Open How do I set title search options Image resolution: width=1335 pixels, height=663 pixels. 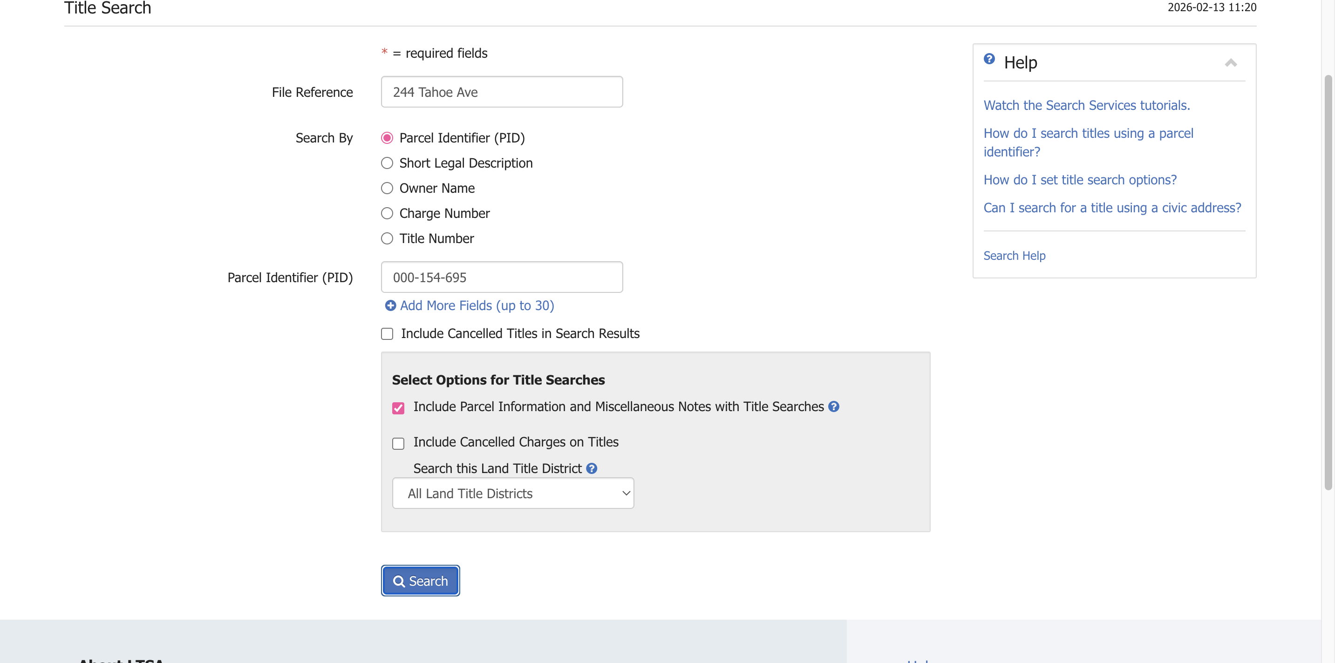tap(1079, 180)
